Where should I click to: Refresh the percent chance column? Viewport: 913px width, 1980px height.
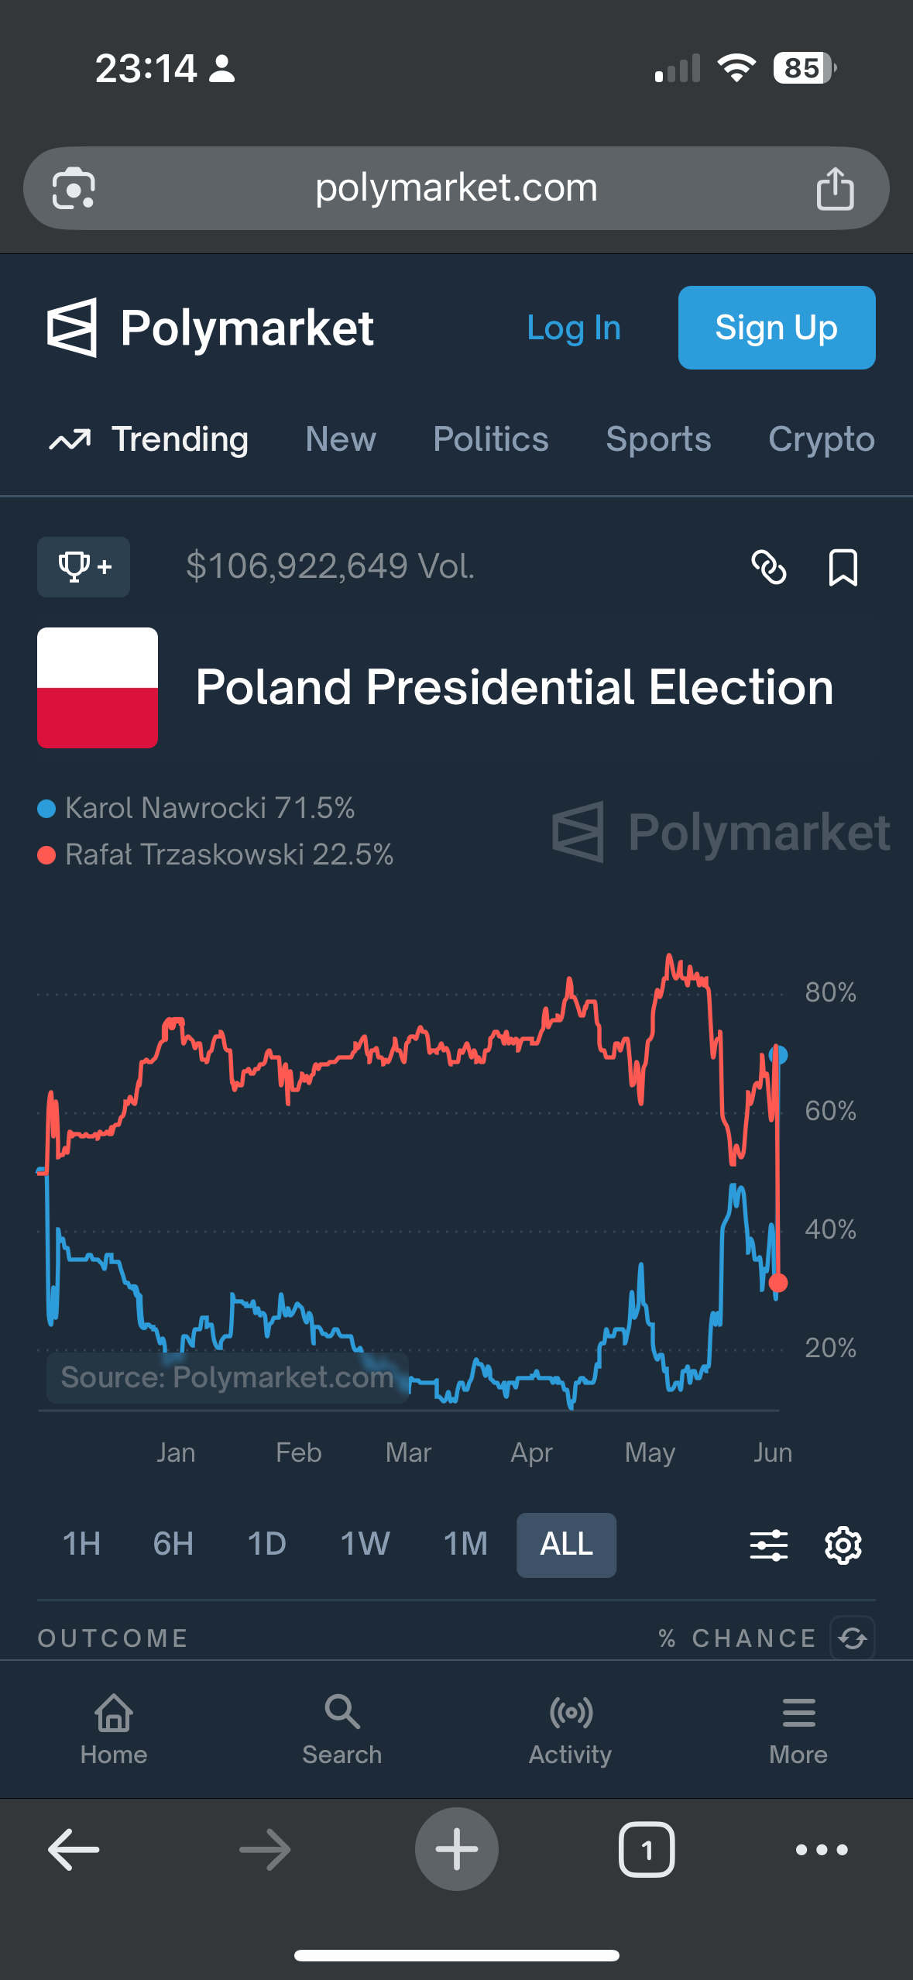coord(853,1638)
